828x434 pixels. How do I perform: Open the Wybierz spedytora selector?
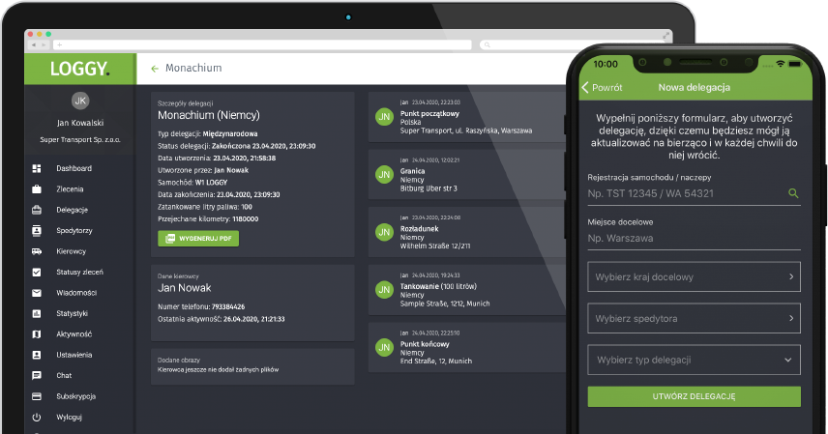click(694, 317)
